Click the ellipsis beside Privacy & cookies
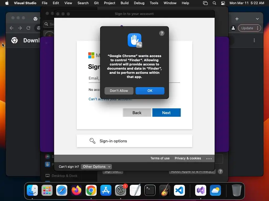Viewport: 269px width, 201px height. click(209, 159)
